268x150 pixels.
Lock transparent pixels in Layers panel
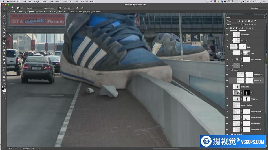click(x=231, y=28)
